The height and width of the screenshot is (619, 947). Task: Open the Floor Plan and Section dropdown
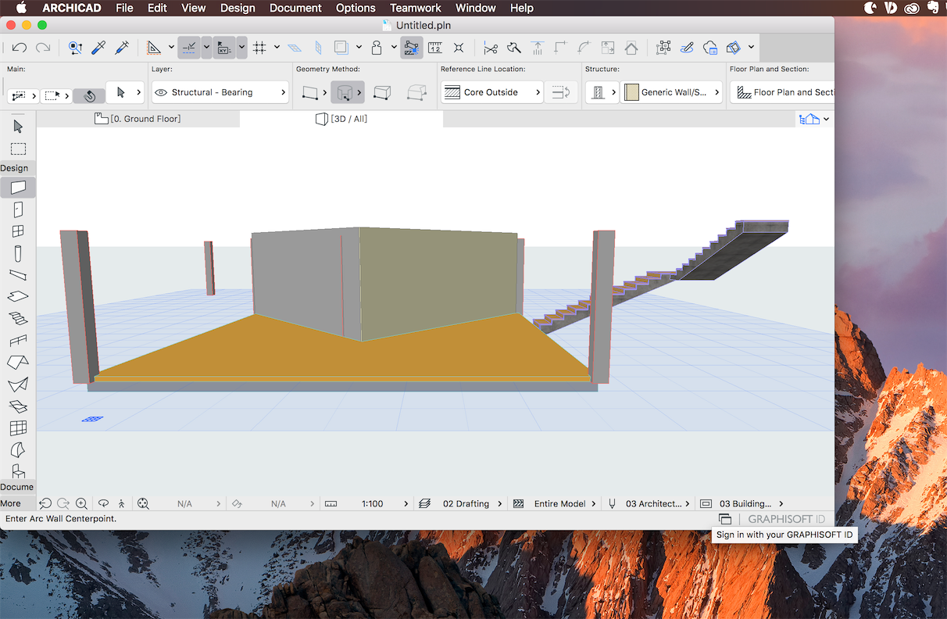click(782, 92)
